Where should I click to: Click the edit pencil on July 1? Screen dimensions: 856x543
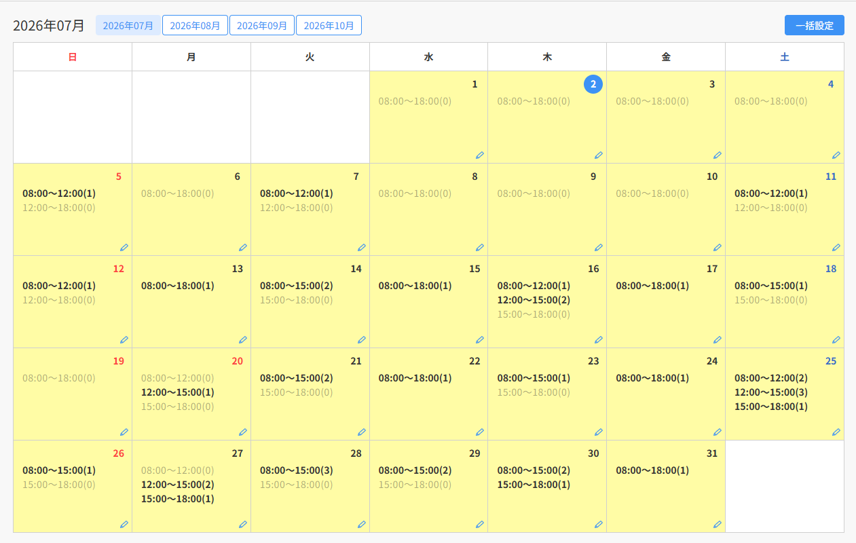pyautogui.click(x=480, y=155)
